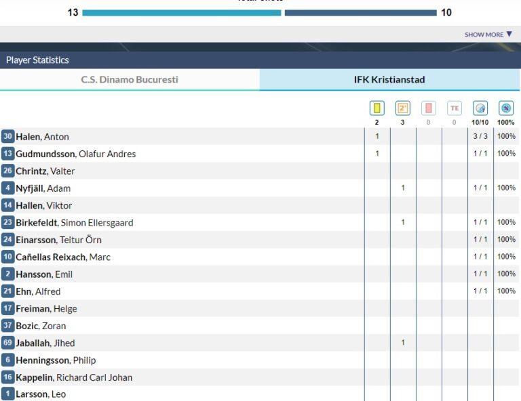Click jersey number 24 badge
521x401 pixels.
7,240
